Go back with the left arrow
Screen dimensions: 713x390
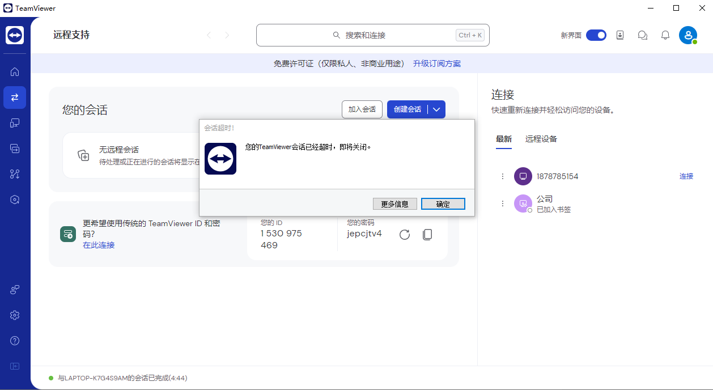pos(209,35)
